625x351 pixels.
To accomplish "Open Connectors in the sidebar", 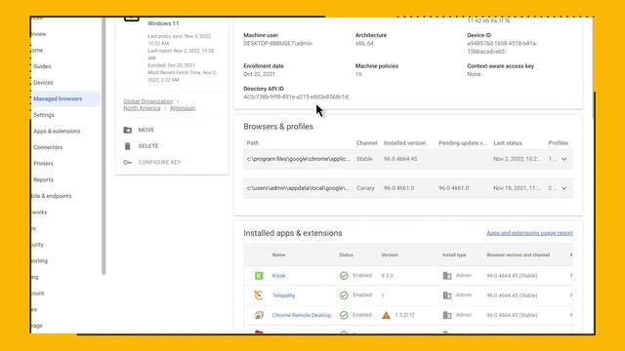I will (48, 147).
